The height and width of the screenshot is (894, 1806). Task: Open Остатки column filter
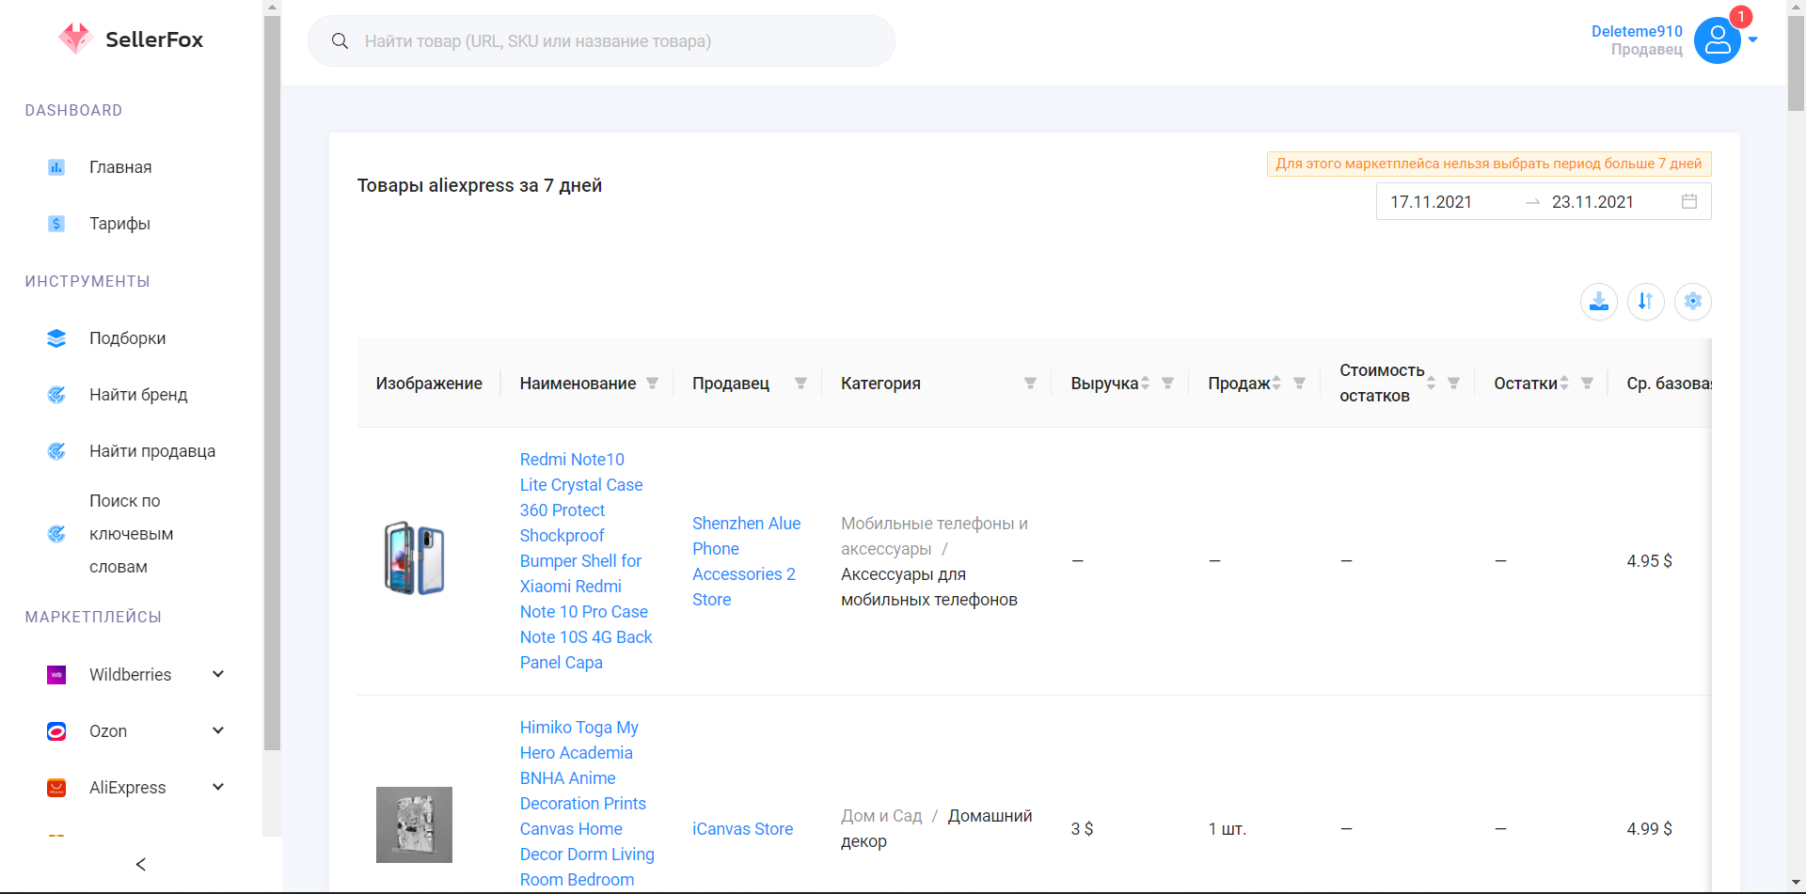pos(1587,384)
